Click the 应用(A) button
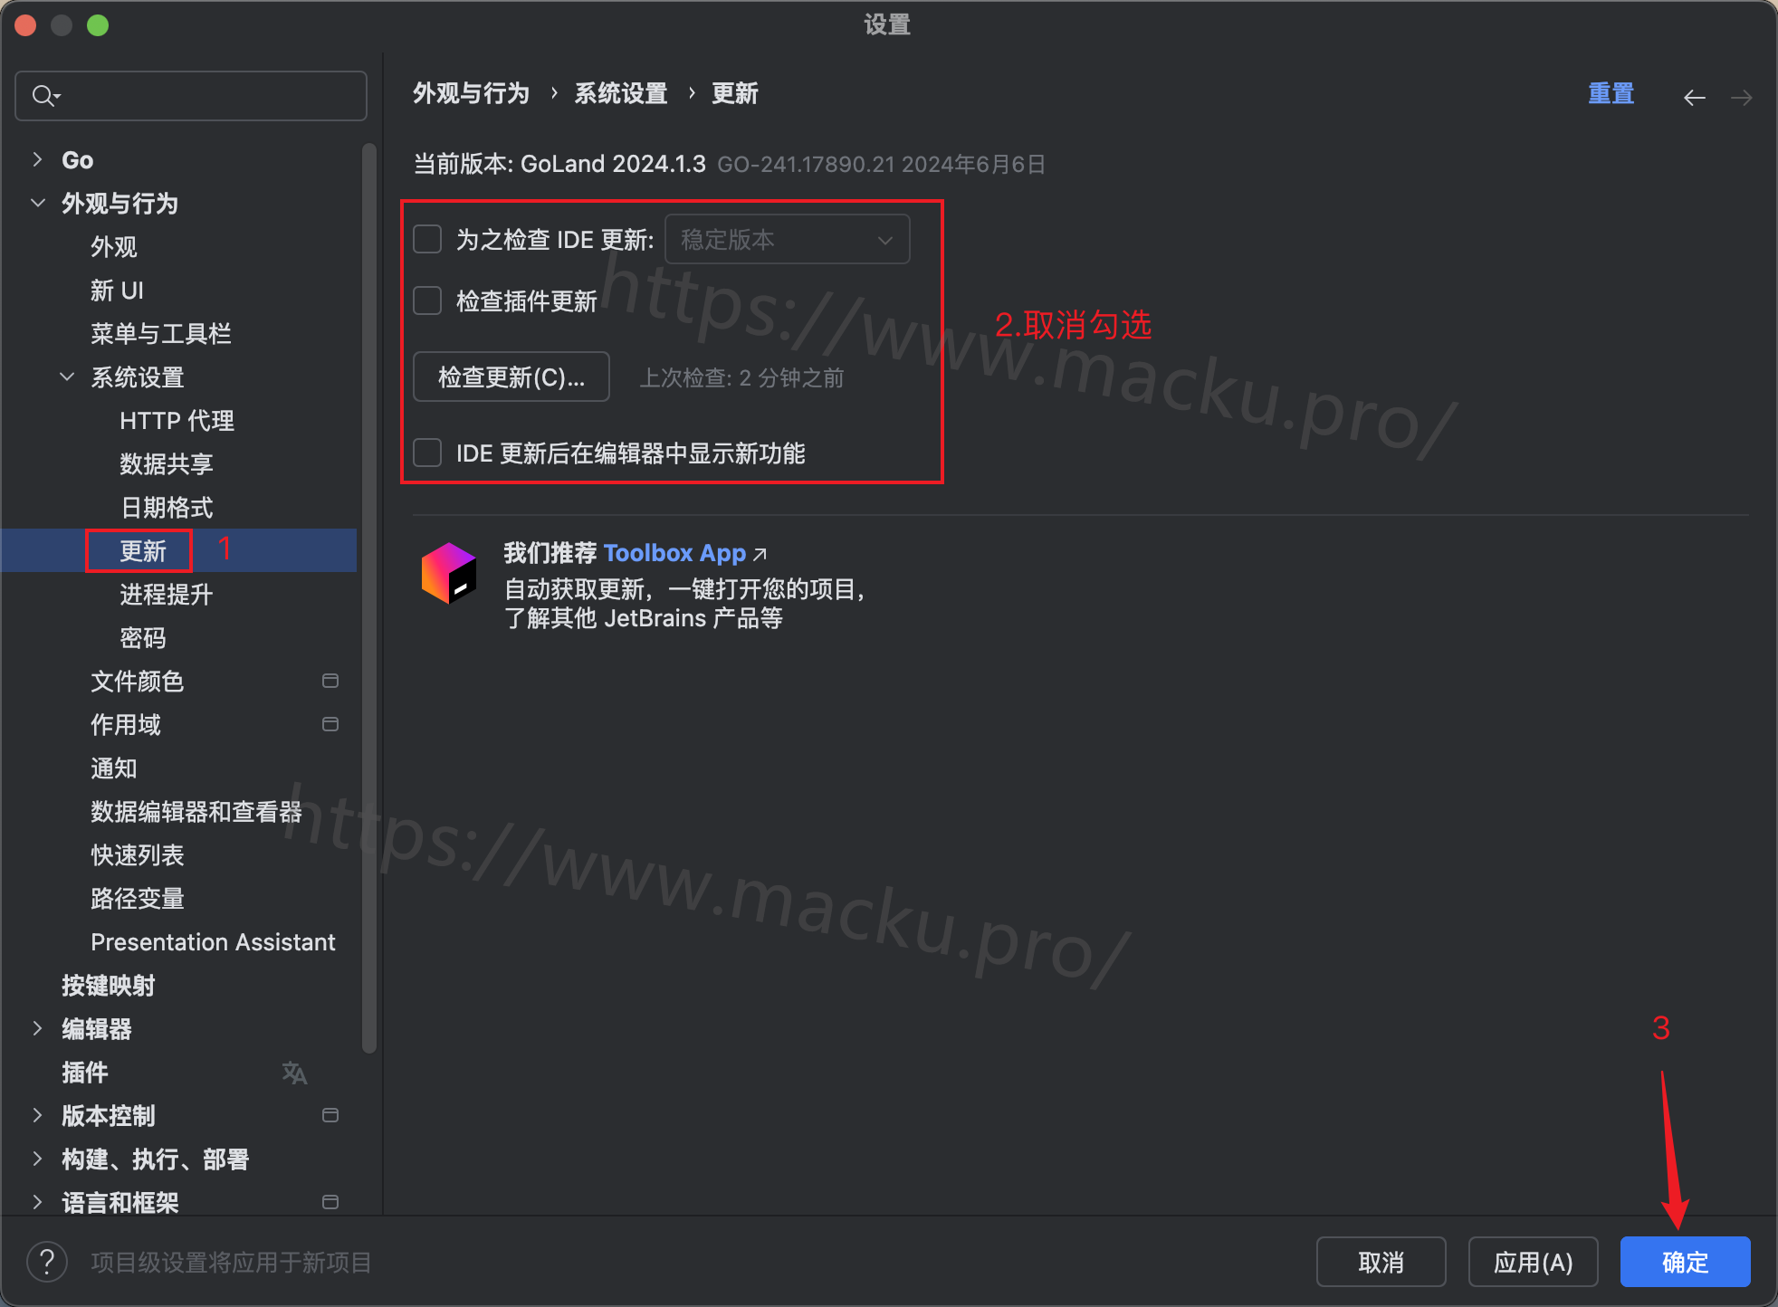Image resolution: width=1778 pixels, height=1307 pixels. click(1534, 1262)
